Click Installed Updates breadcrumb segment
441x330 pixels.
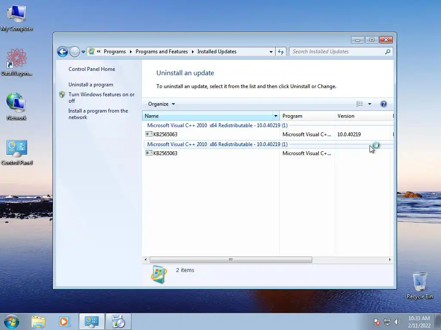click(217, 52)
